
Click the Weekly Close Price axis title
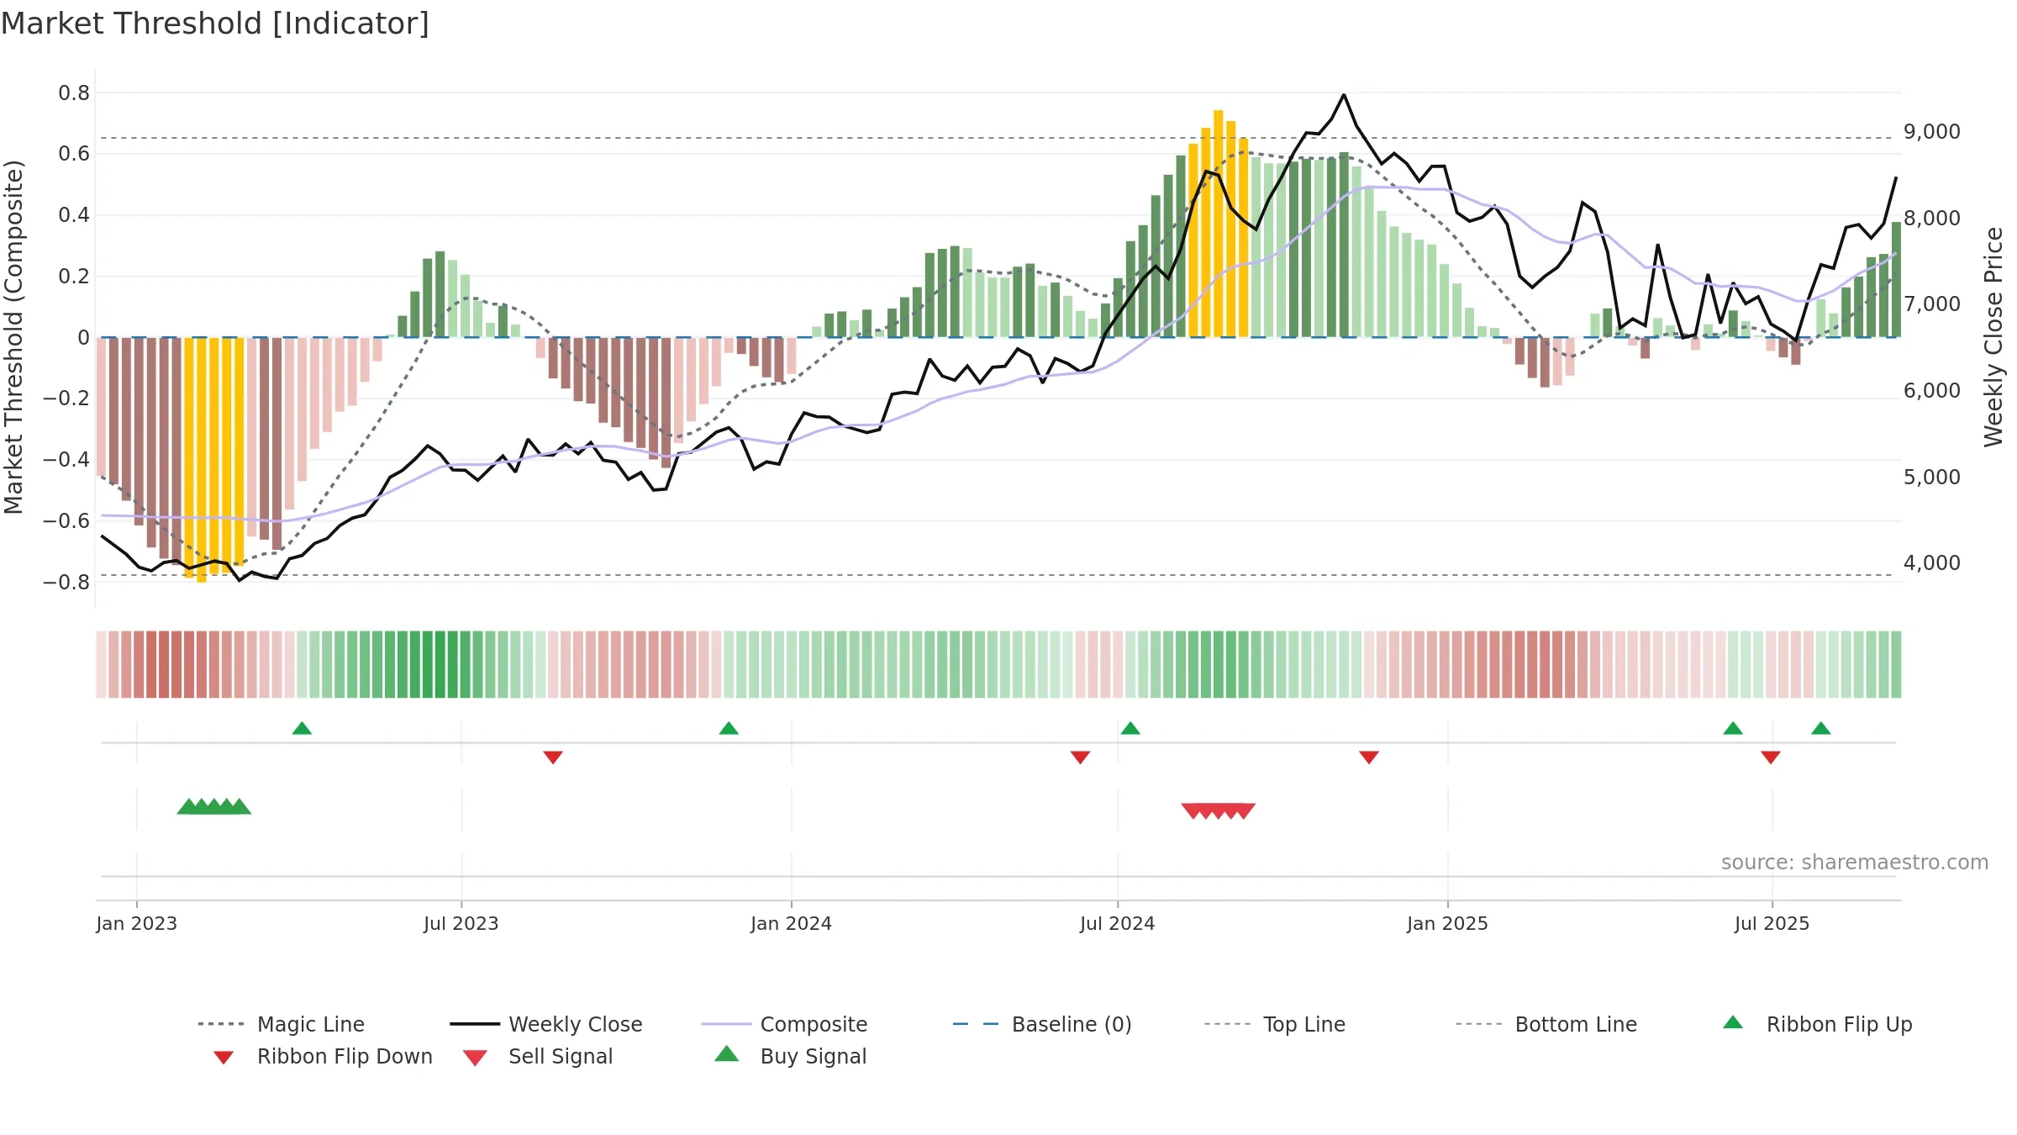click(x=1993, y=337)
